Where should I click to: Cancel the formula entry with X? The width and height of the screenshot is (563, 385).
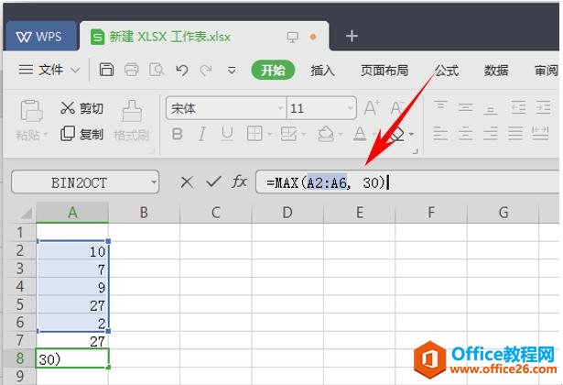187,182
